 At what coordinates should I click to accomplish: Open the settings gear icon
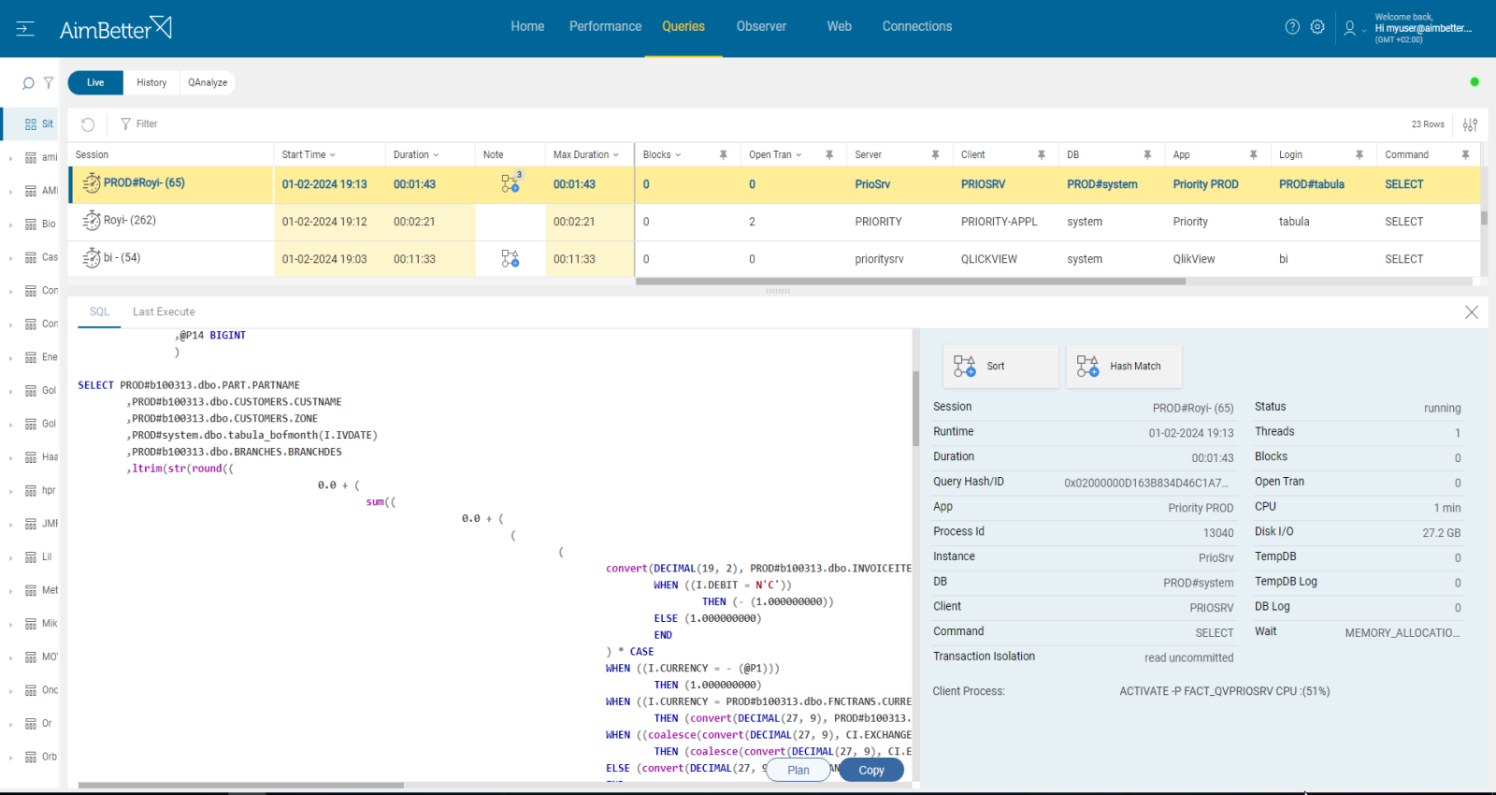(1317, 27)
